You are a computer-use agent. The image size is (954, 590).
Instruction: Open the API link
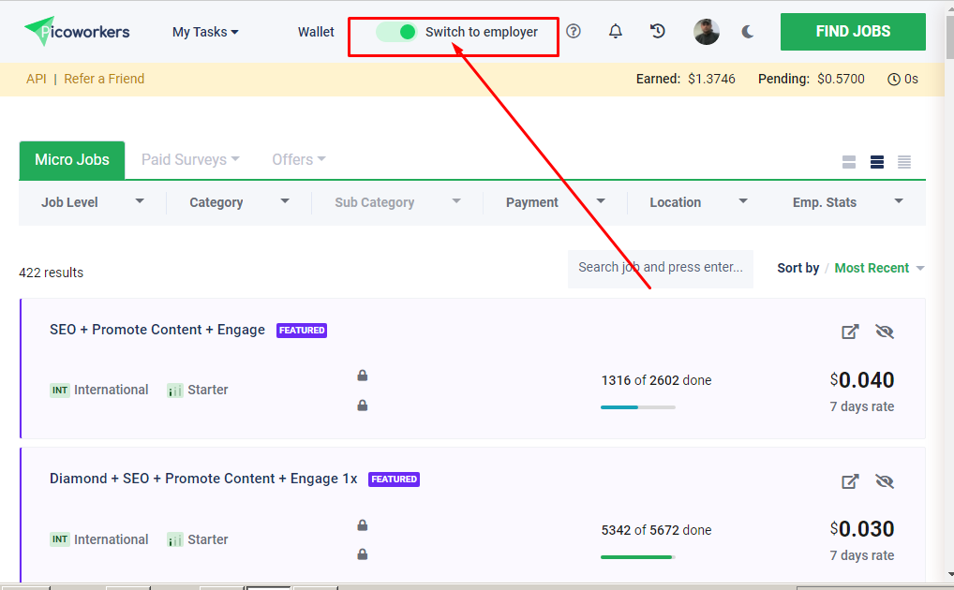[x=36, y=79]
